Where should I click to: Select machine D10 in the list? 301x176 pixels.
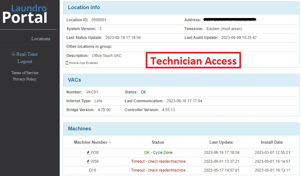tap(92, 170)
